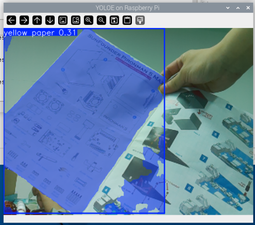Copy image to clipboard using the clipboard icon
The height and width of the screenshot is (225, 255).
click(x=127, y=20)
